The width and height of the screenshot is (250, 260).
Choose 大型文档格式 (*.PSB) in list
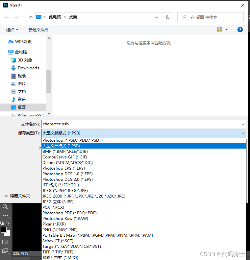click(x=144, y=146)
